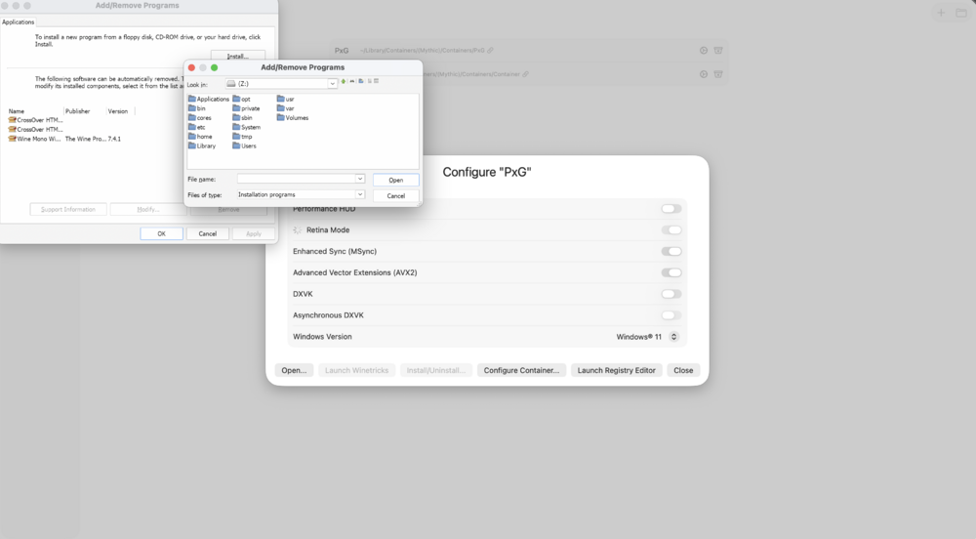Image resolution: width=976 pixels, height=539 pixels.
Task: Select the Applications folder
Action: (x=209, y=99)
